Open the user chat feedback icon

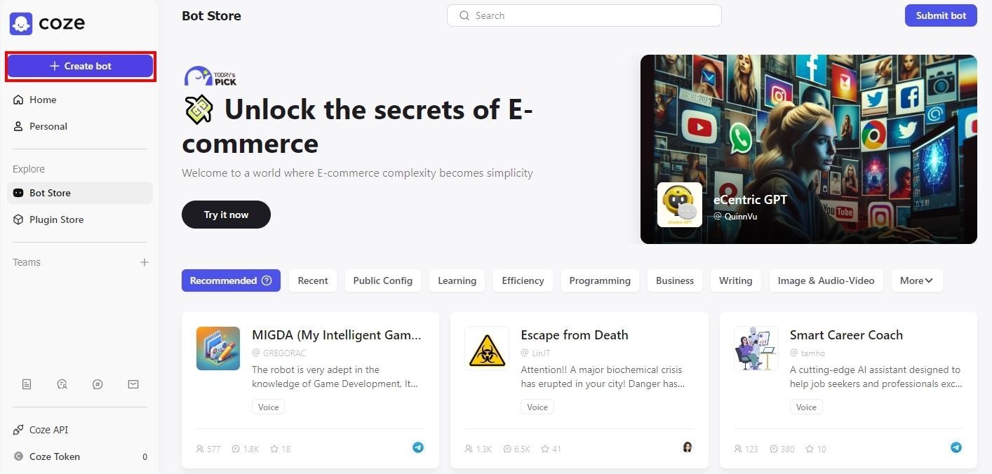point(62,384)
